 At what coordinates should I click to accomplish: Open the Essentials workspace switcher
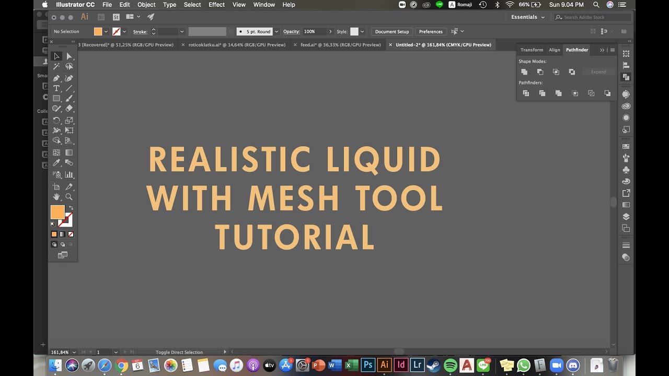point(528,17)
